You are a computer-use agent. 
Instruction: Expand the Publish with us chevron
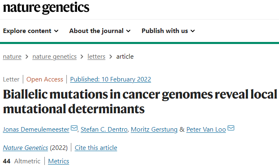click(x=193, y=31)
